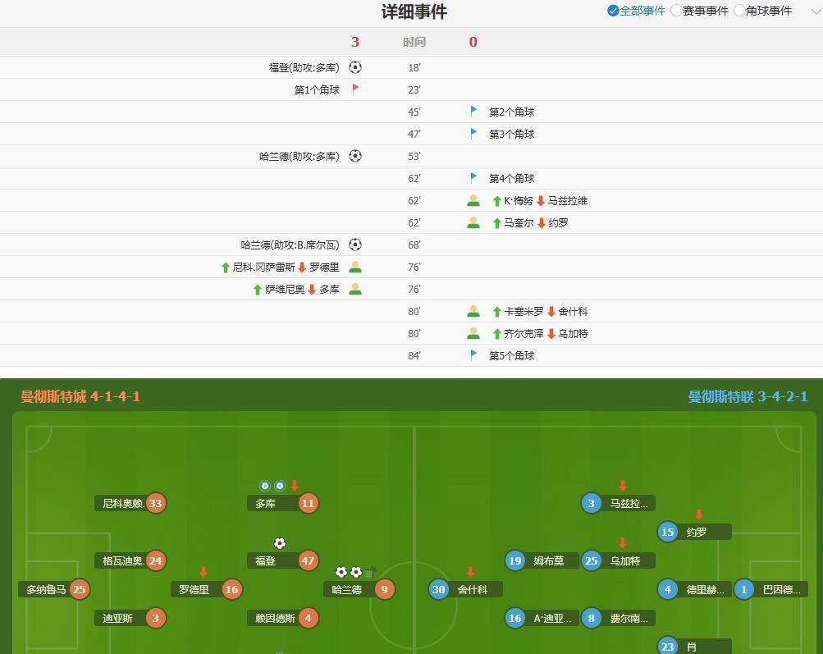Select the 角球事件 filter option
Screen dimensions: 823x654
pyautogui.click(x=739, y=11)
